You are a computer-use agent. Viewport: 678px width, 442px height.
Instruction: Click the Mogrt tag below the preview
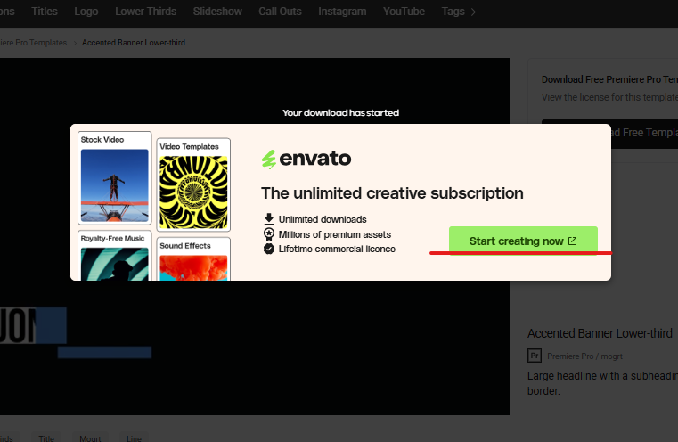click(x=88, y=438)
